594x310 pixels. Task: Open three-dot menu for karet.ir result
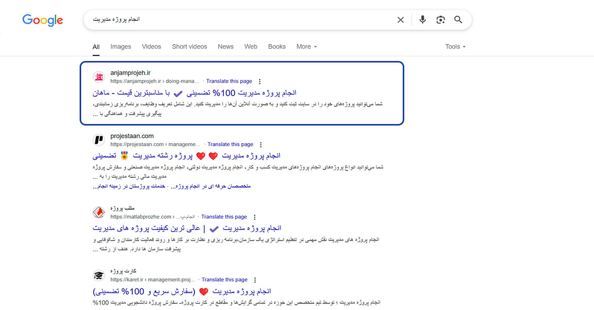(x=255, y=280)
